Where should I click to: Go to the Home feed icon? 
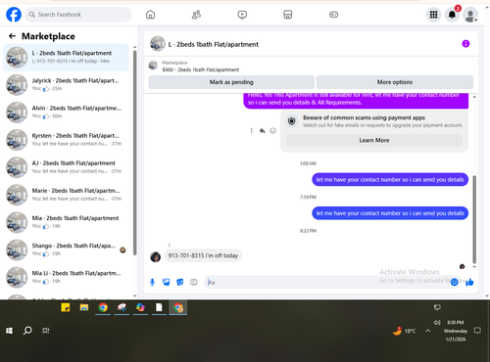pyautogui.click(x=150, y=15)
